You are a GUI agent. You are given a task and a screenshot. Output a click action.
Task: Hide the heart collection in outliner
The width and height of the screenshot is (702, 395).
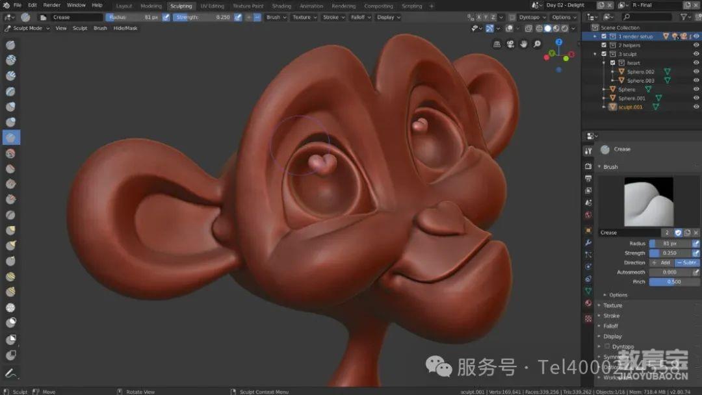tap(696, 63)
